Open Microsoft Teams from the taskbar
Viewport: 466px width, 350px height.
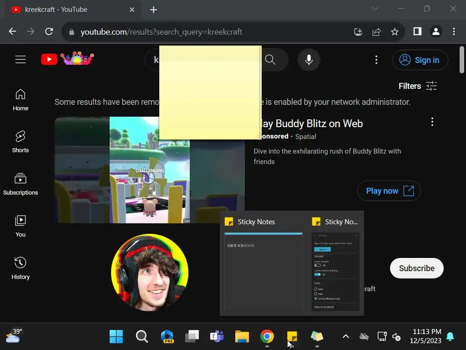click(x=217, y=337)
